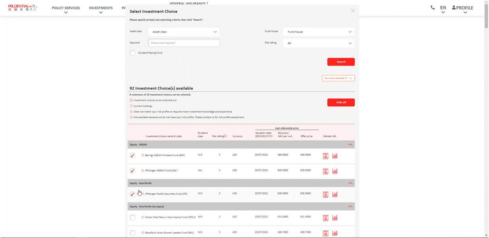Open the Asset class dropdown
The height and width of the screenshot is (238, 489).
point(184,32)
